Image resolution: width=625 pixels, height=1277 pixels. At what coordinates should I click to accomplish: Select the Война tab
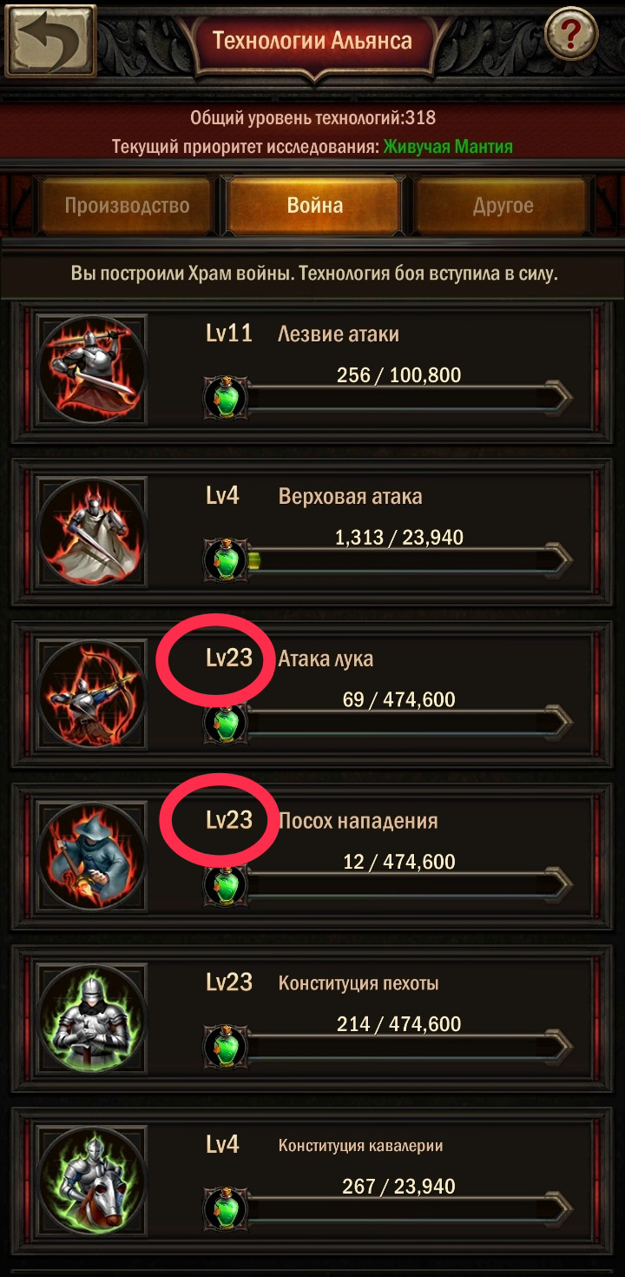314,206
